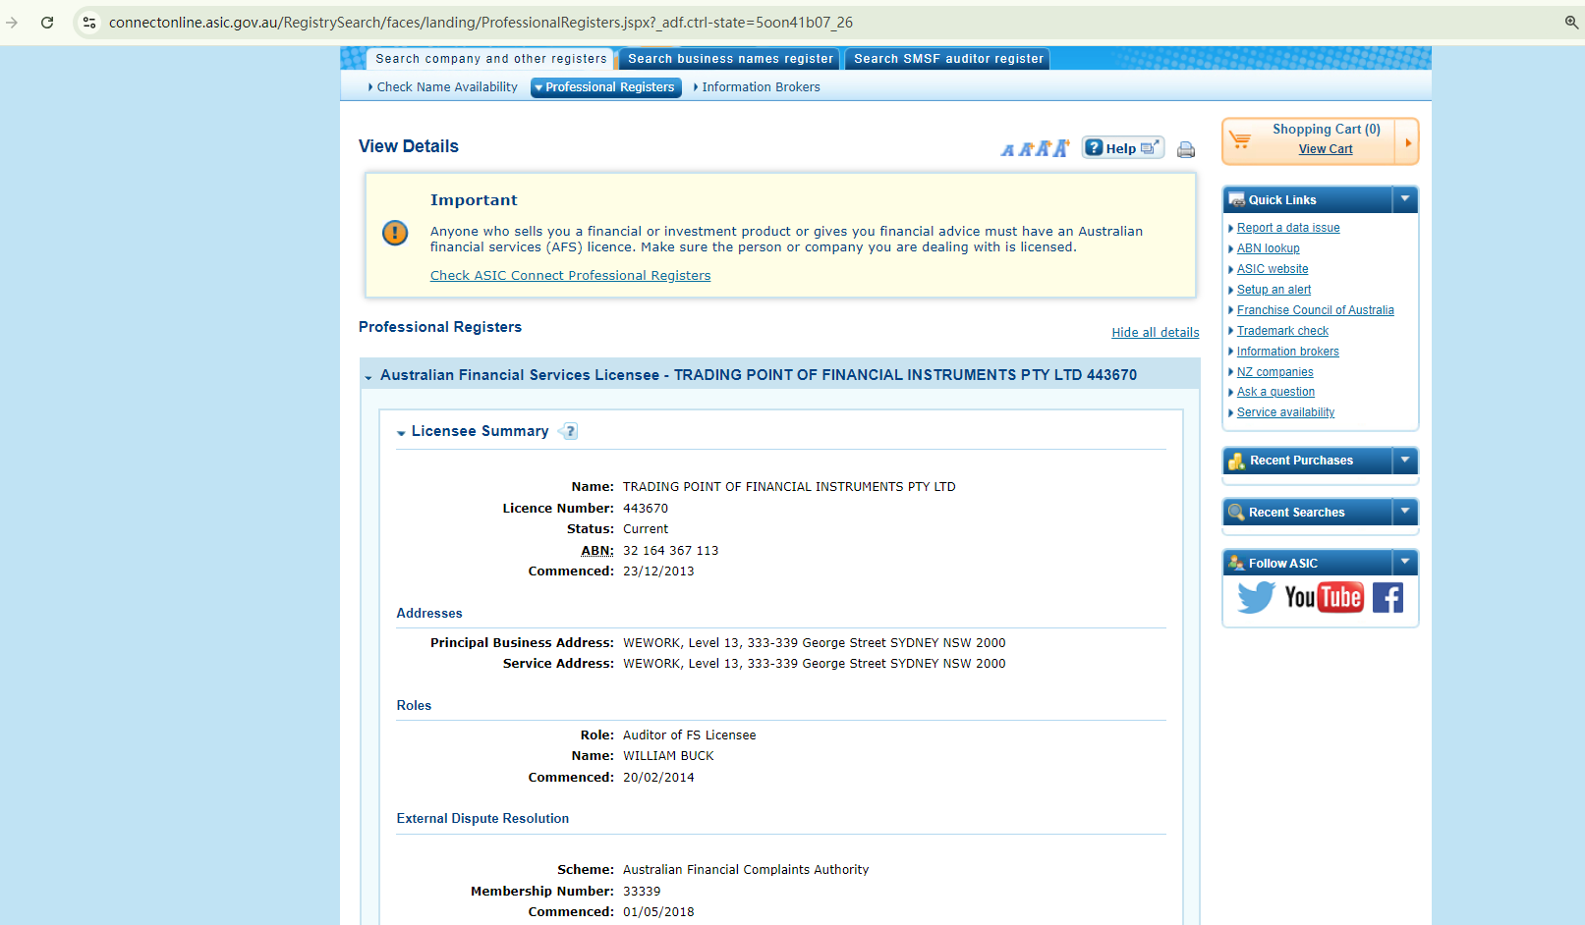Open the ASIC website link
1585x925 pixels.
(x=1273, y=269)
